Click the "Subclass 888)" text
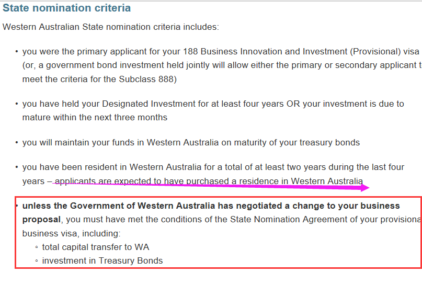Viewport: 422px width, 284px height. coord(148,79)
